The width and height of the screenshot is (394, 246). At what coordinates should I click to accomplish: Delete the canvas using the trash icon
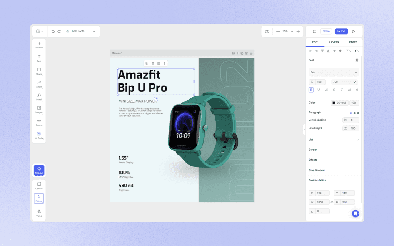(x=246, y=53)
